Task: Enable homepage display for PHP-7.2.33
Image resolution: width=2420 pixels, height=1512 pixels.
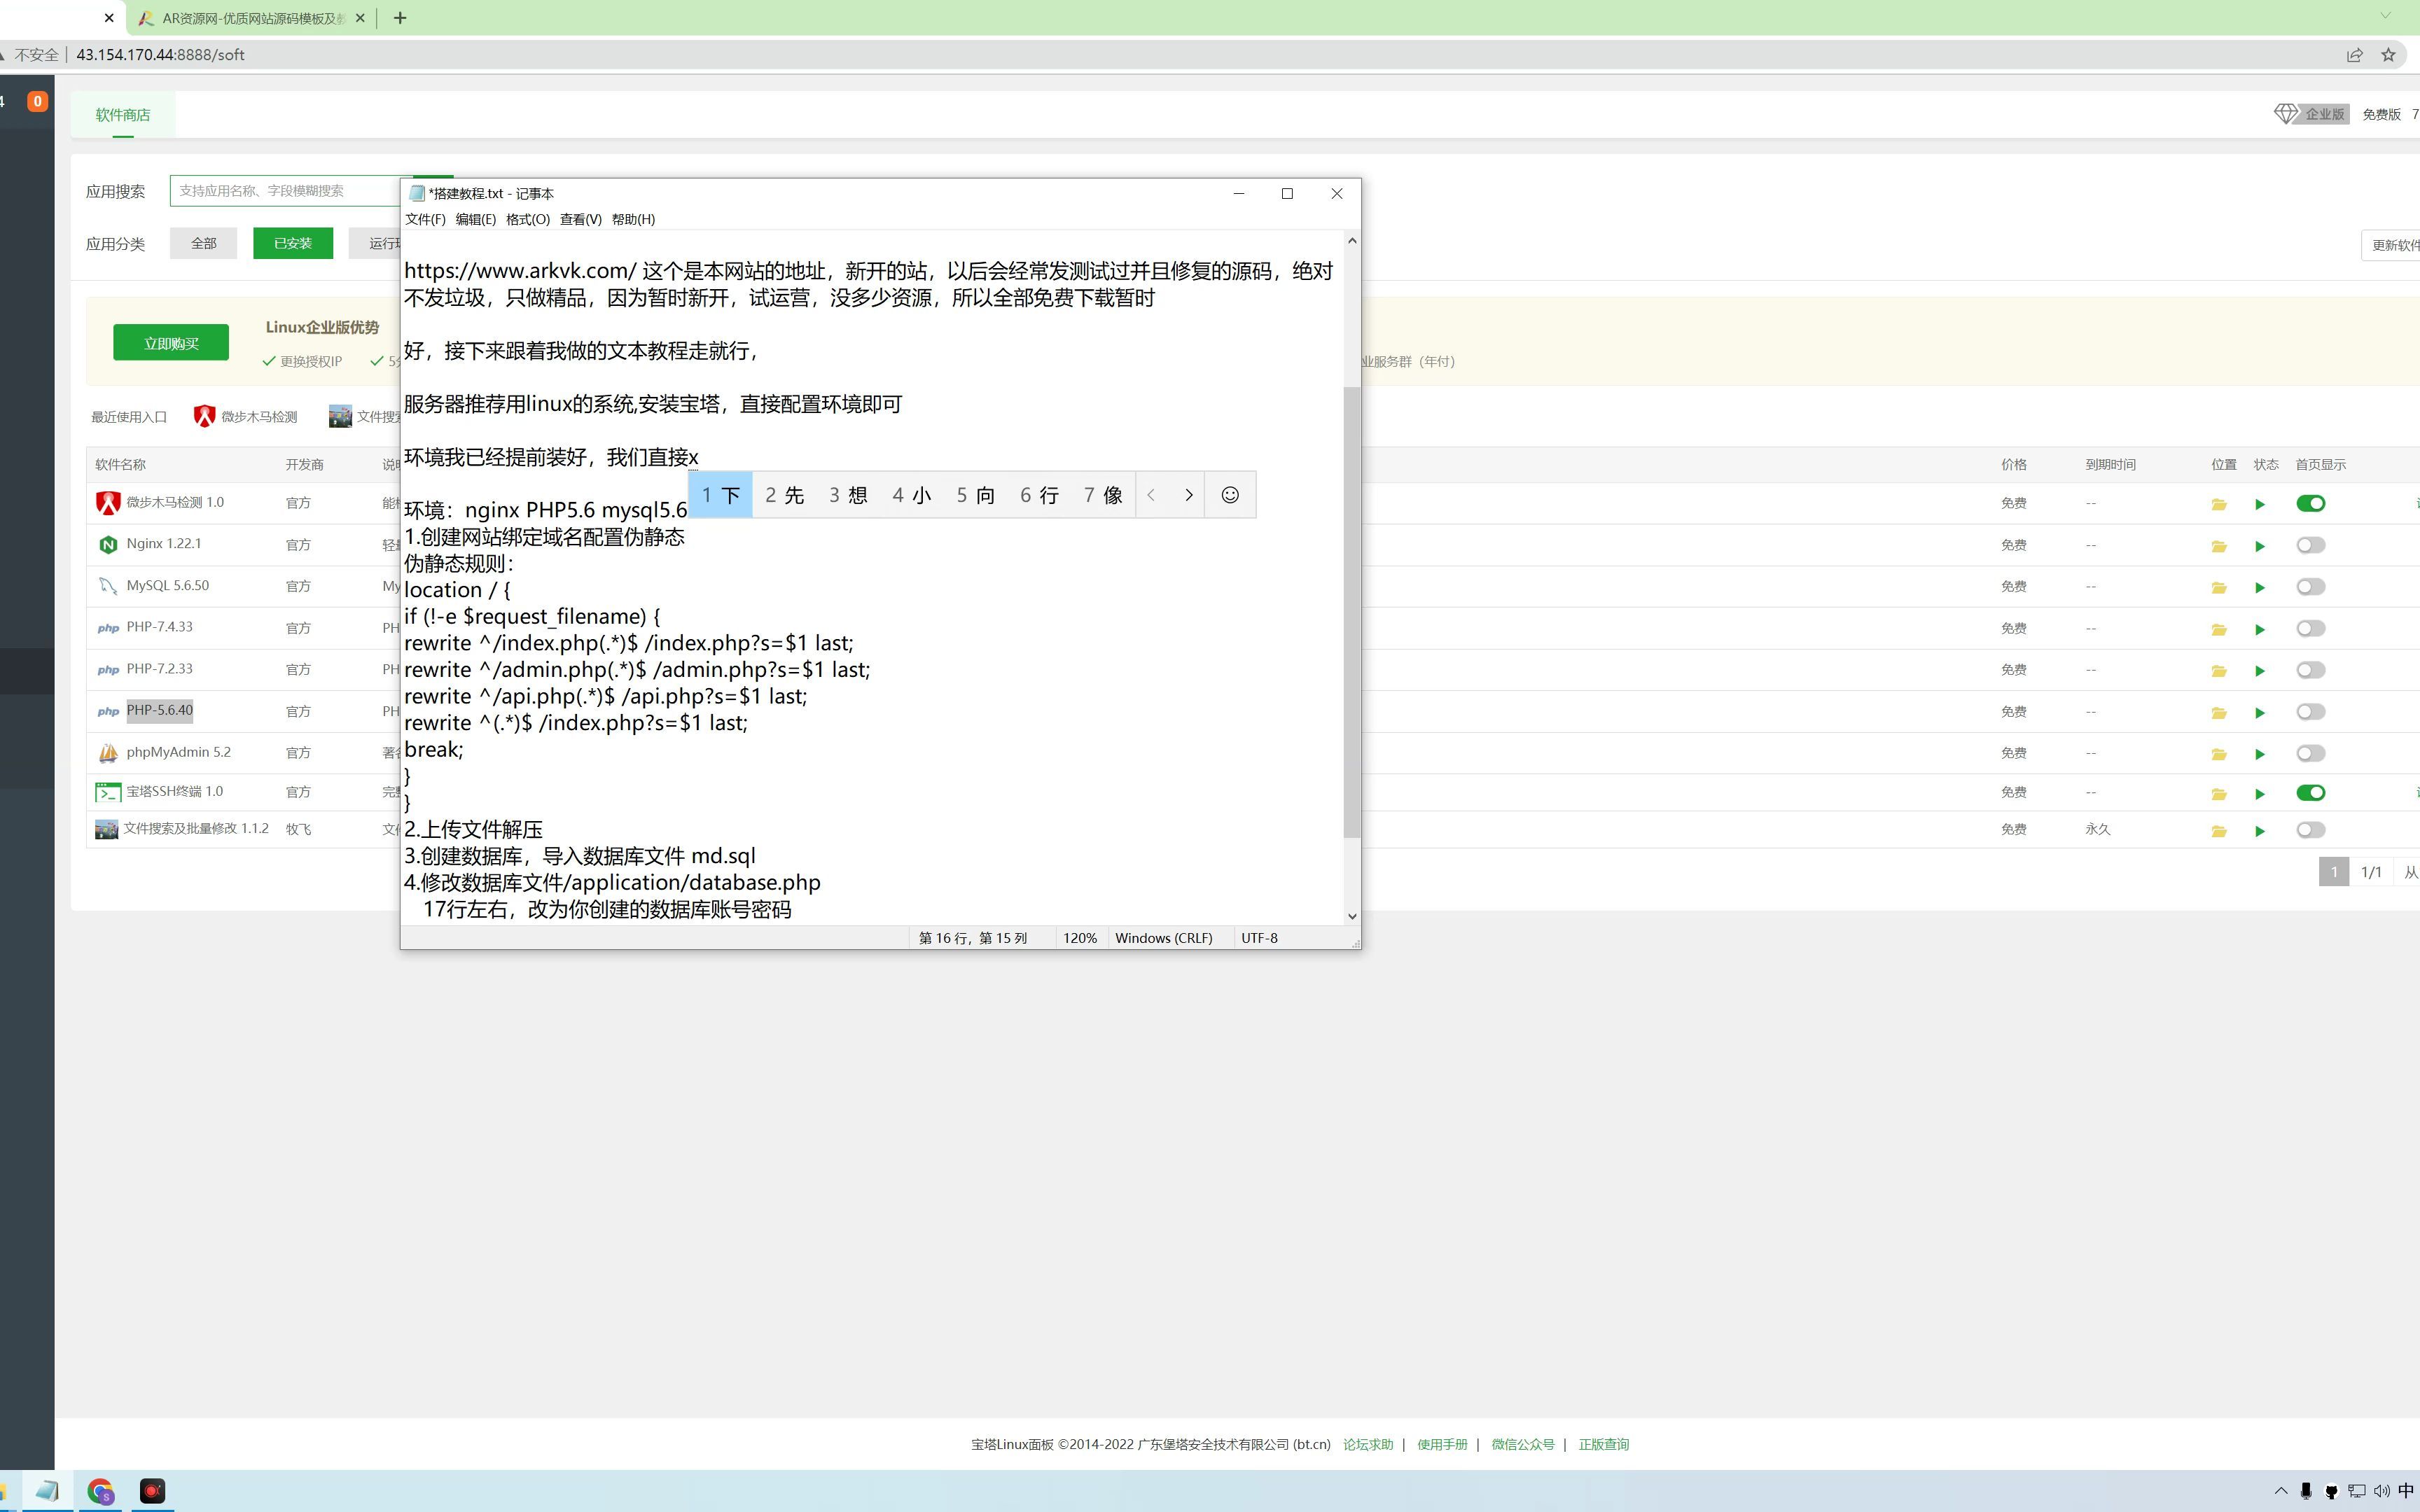Action: 2310,670
